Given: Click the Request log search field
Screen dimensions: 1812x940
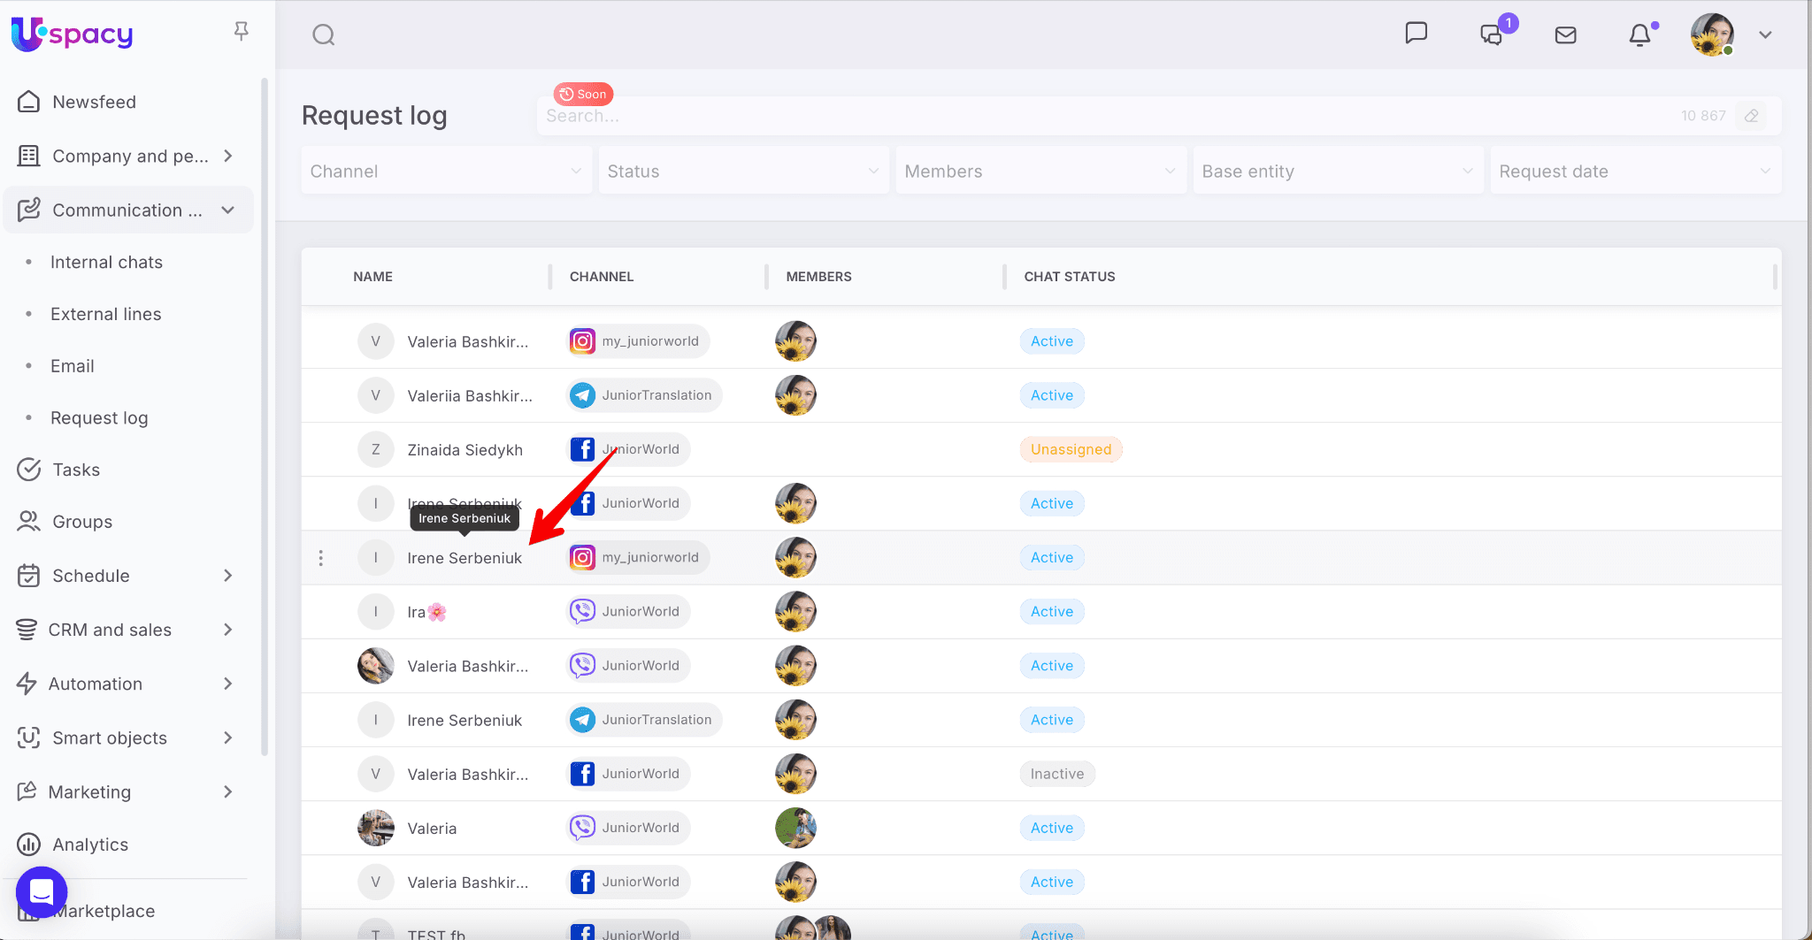Looking at the screenshot, I should pyautogui.click(x=1106, y=116).
